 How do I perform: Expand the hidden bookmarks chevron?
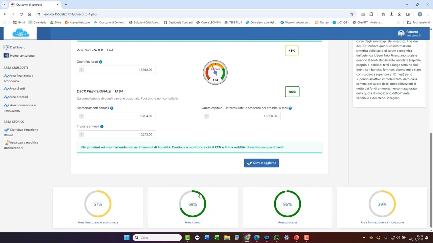point(398,23)
